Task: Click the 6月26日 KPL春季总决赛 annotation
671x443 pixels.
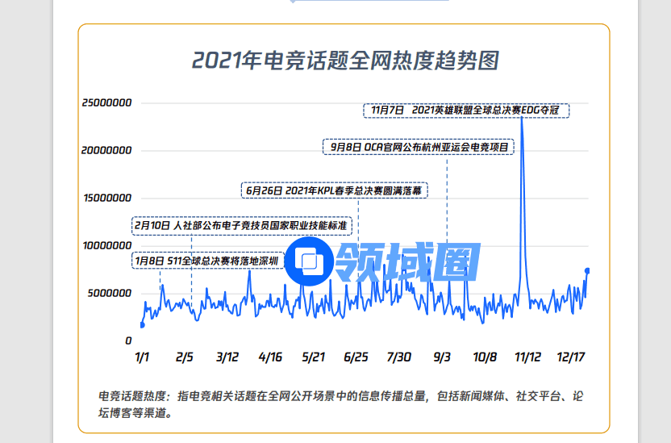Action: (x=334, y=190)
